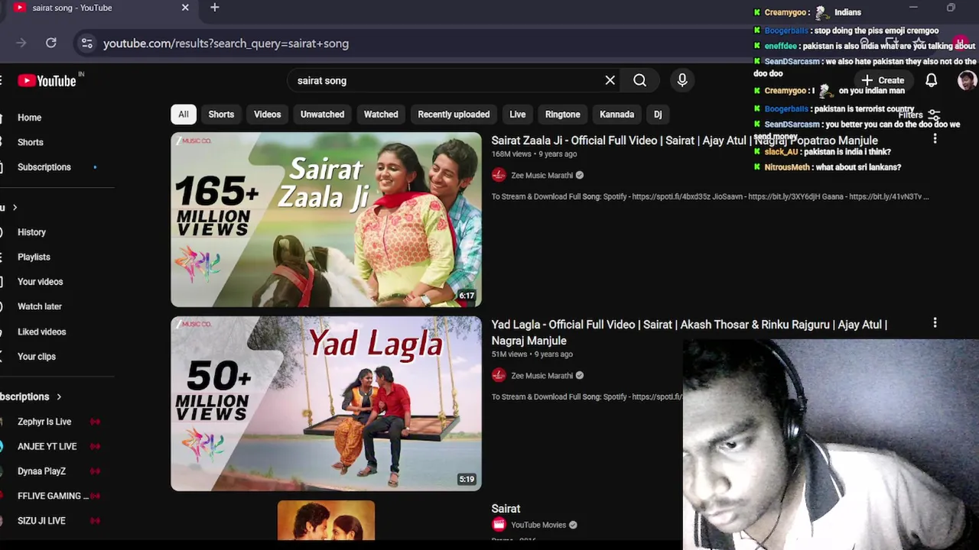This screenshot has height=550, width=979.
Task: Click YouTube Movies channel name
Action: click(x=538, y=525)
